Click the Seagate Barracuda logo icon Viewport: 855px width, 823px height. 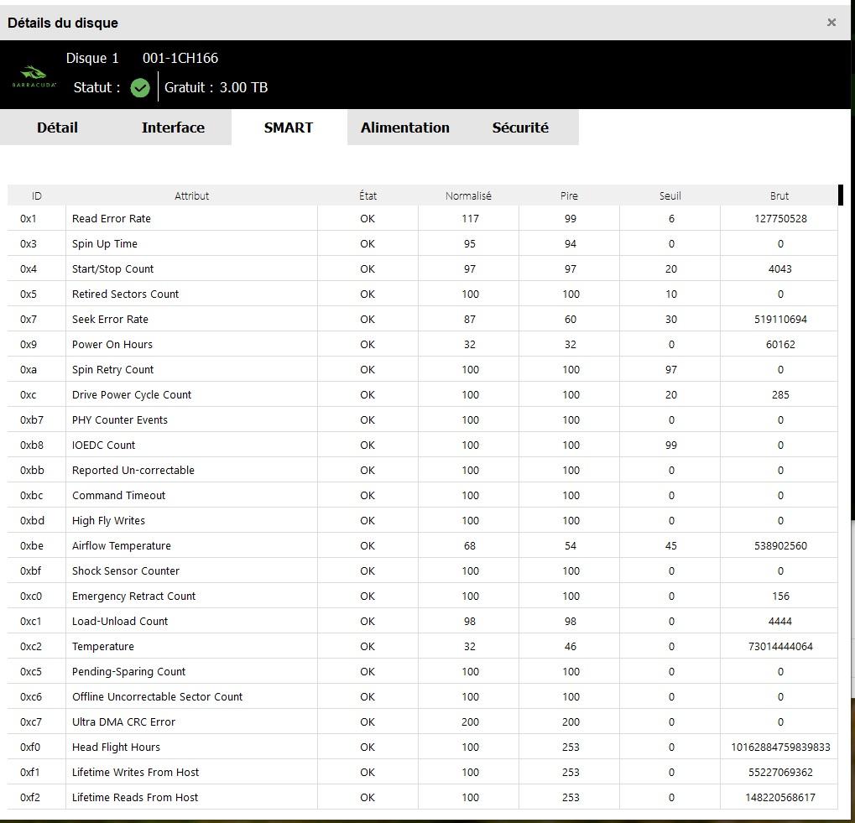34,76
